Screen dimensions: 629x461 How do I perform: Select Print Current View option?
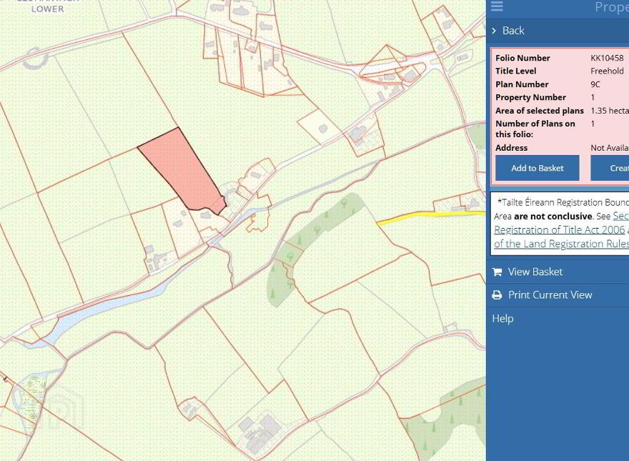pyautogui.click(x=550, y=295)
